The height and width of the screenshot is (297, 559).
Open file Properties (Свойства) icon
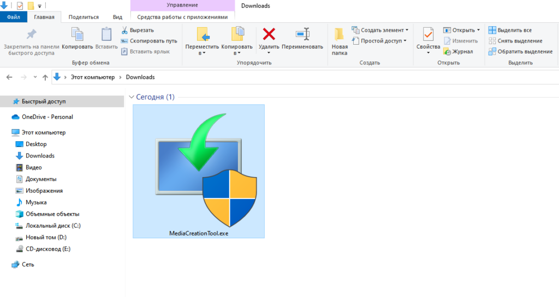click(428, 35)
